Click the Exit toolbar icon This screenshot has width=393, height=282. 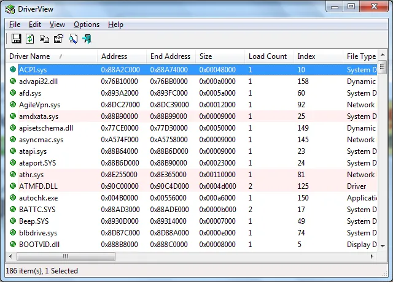coord(87,39)
